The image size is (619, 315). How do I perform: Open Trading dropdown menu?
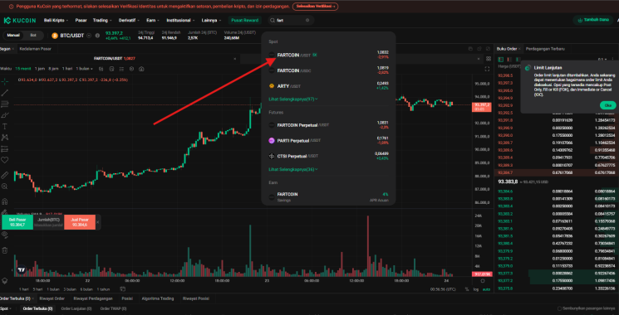[102, 20]
